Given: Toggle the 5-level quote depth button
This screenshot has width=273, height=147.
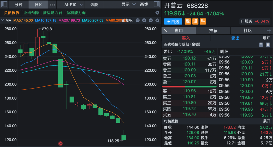Looking at the screenshot, I should point(268,44).
